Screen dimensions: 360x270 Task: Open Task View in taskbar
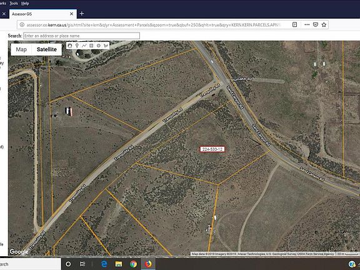tap(82, 264)
